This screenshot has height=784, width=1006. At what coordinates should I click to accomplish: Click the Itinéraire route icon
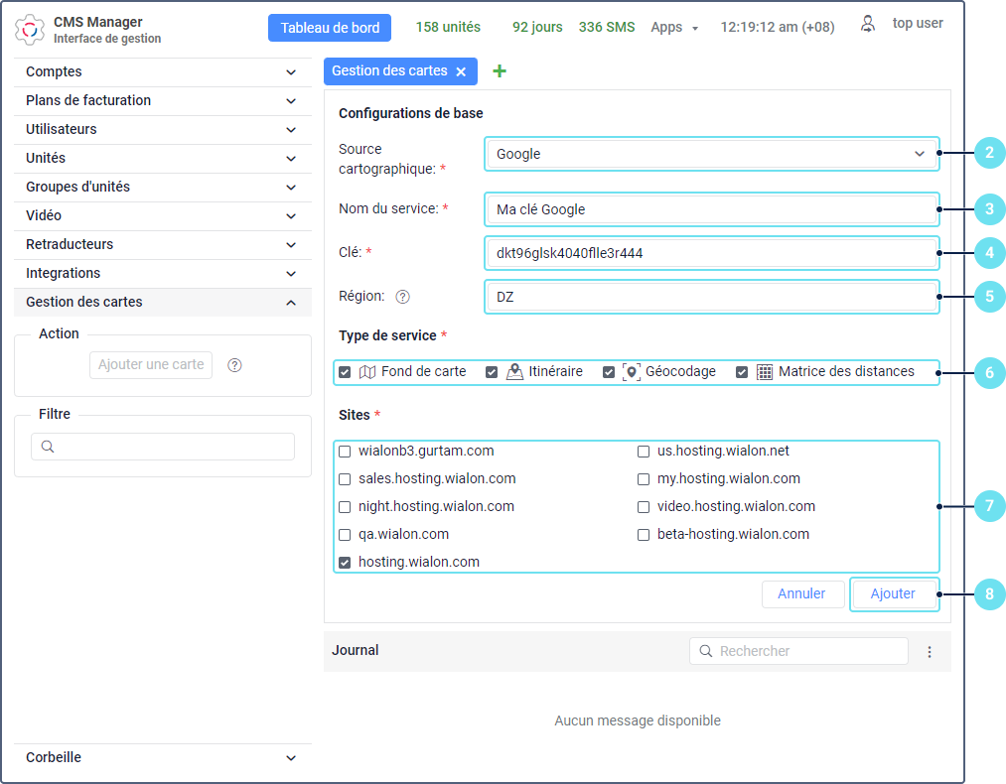[514, 372]
